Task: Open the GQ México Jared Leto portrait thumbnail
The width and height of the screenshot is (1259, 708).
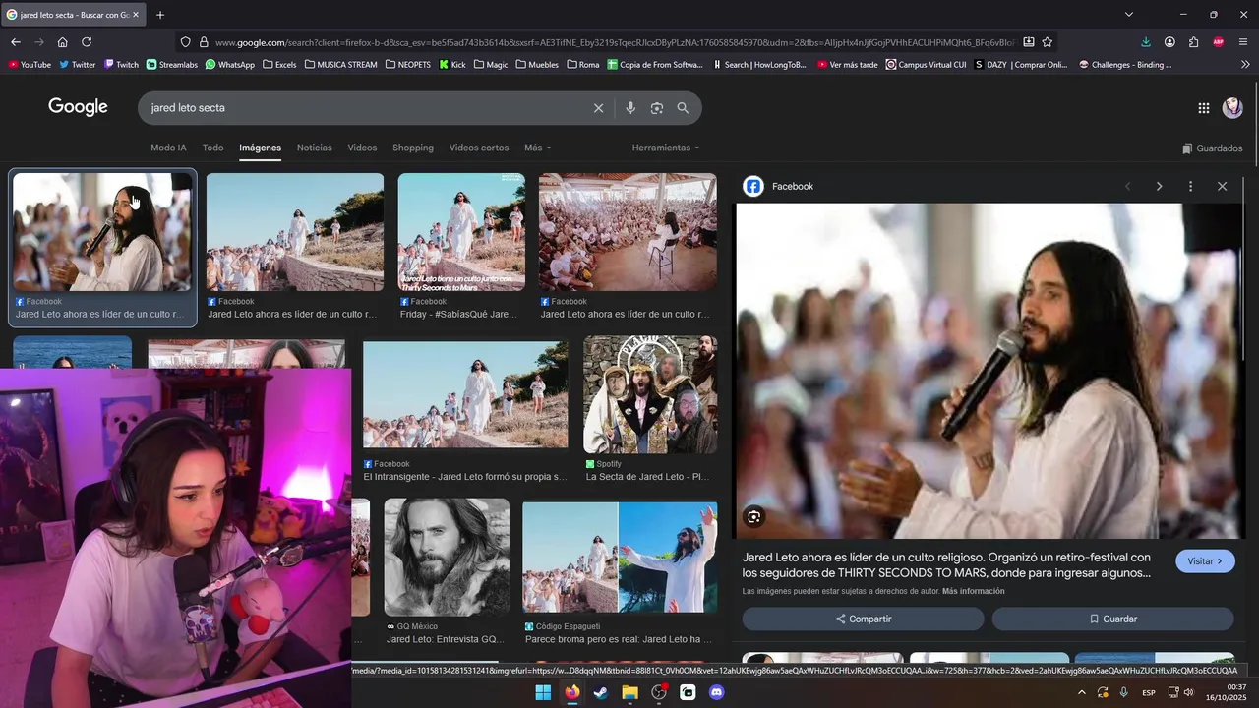Action: (447, 557)
